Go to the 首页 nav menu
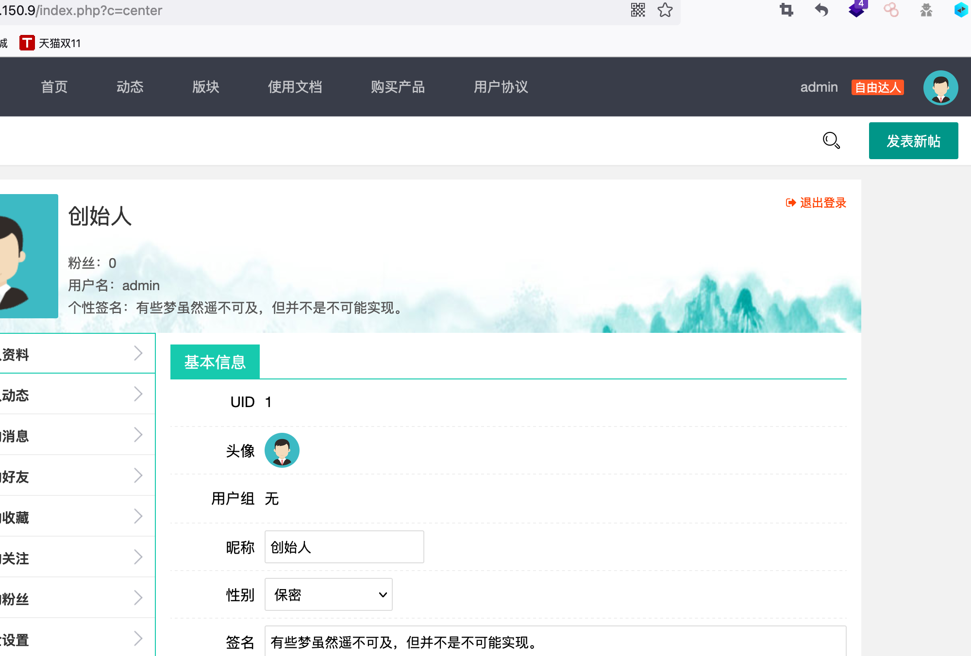The height and width of the screenshot is (656, 971). coord(54,87)
